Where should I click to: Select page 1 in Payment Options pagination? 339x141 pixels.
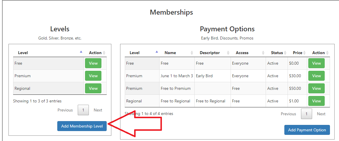306,114
